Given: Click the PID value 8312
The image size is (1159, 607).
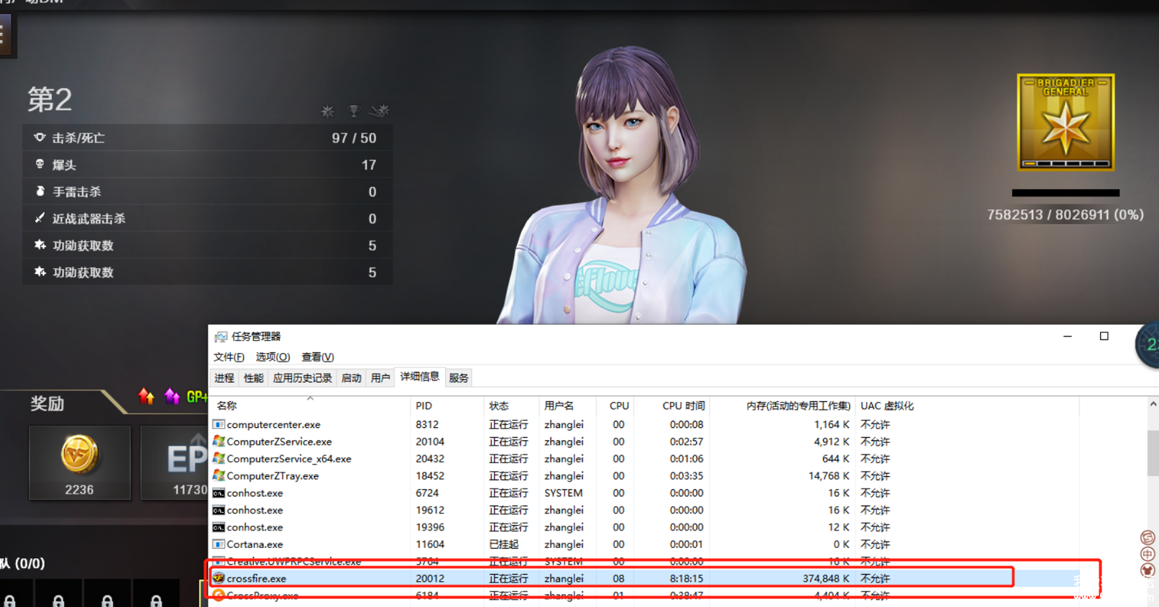Looking at the screenshot, I should [x=427, y=424].
